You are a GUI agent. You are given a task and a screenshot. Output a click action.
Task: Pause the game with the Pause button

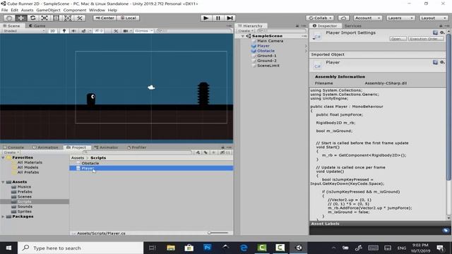coord(218,18)
